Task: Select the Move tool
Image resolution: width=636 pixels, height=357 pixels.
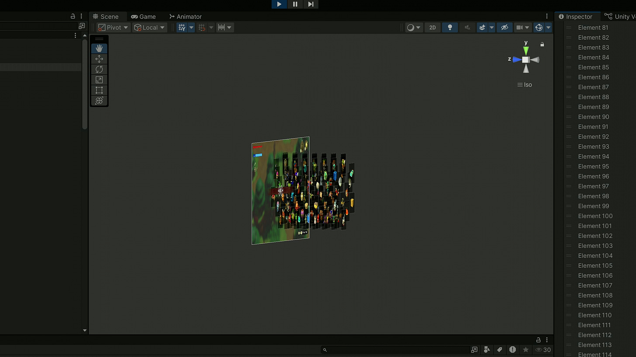Action: click(99, 59)
